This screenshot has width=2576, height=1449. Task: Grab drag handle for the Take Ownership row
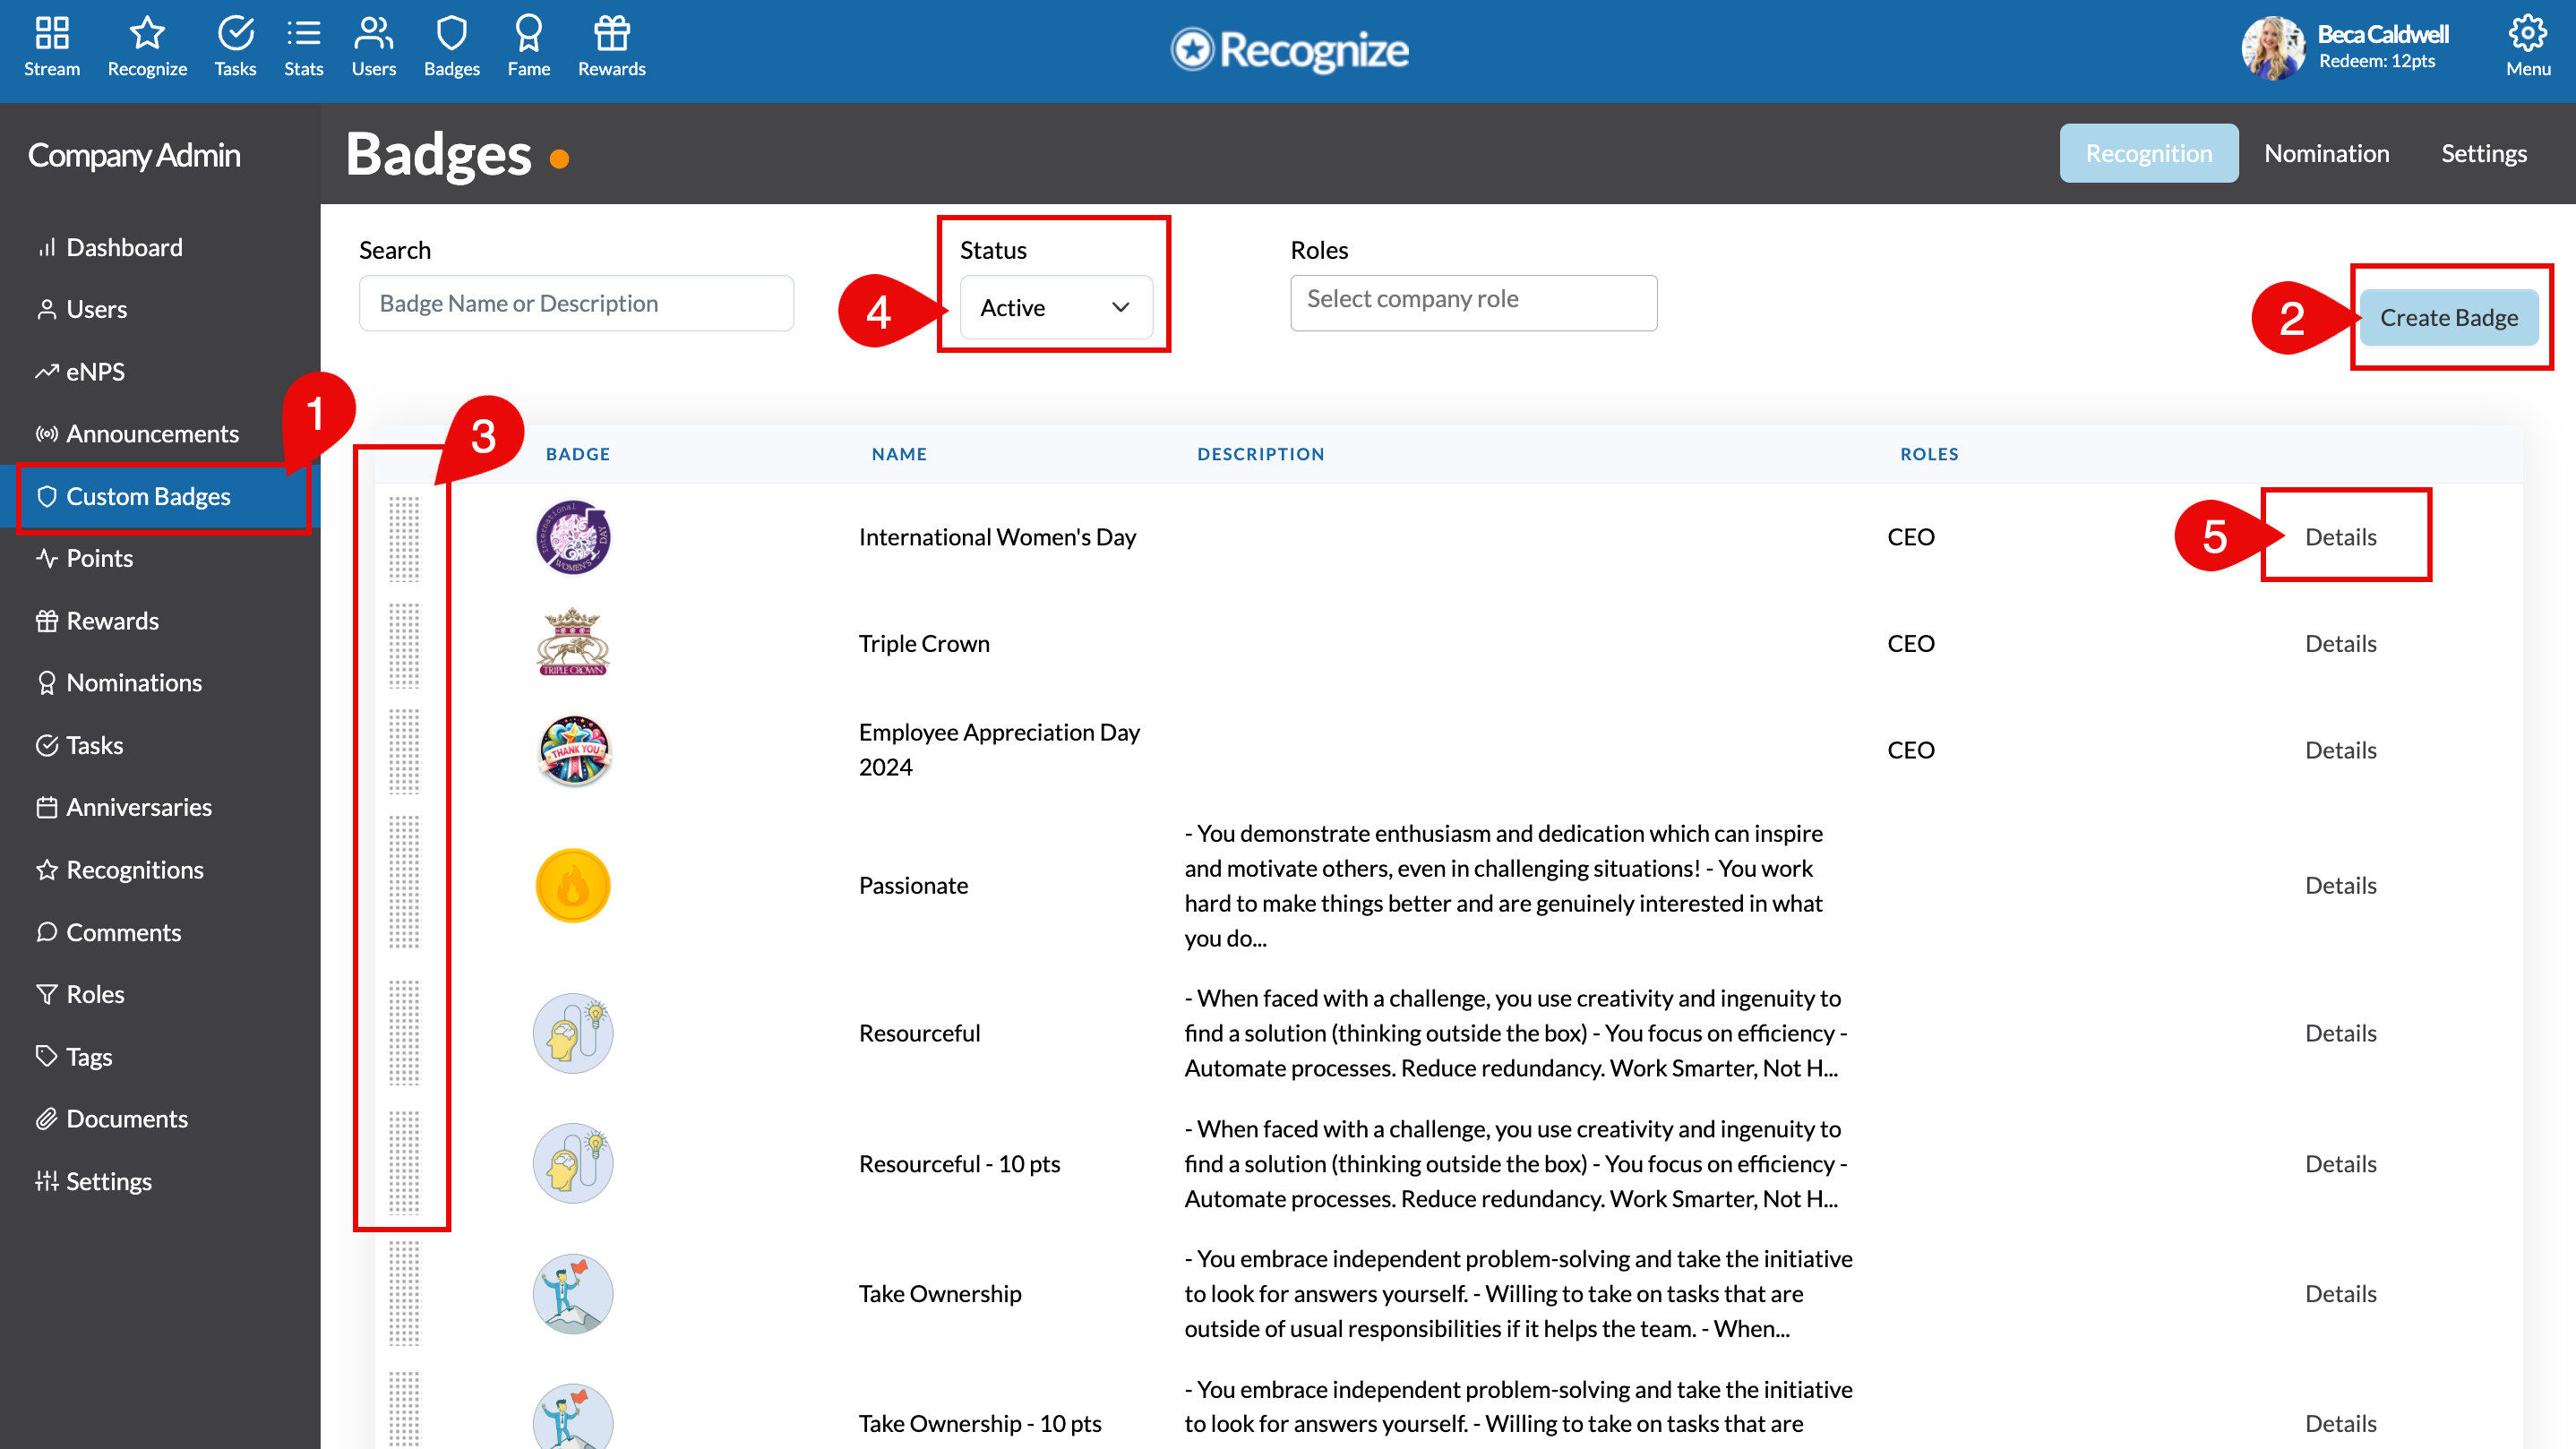pyautogui.click(x=404, y=1293)
